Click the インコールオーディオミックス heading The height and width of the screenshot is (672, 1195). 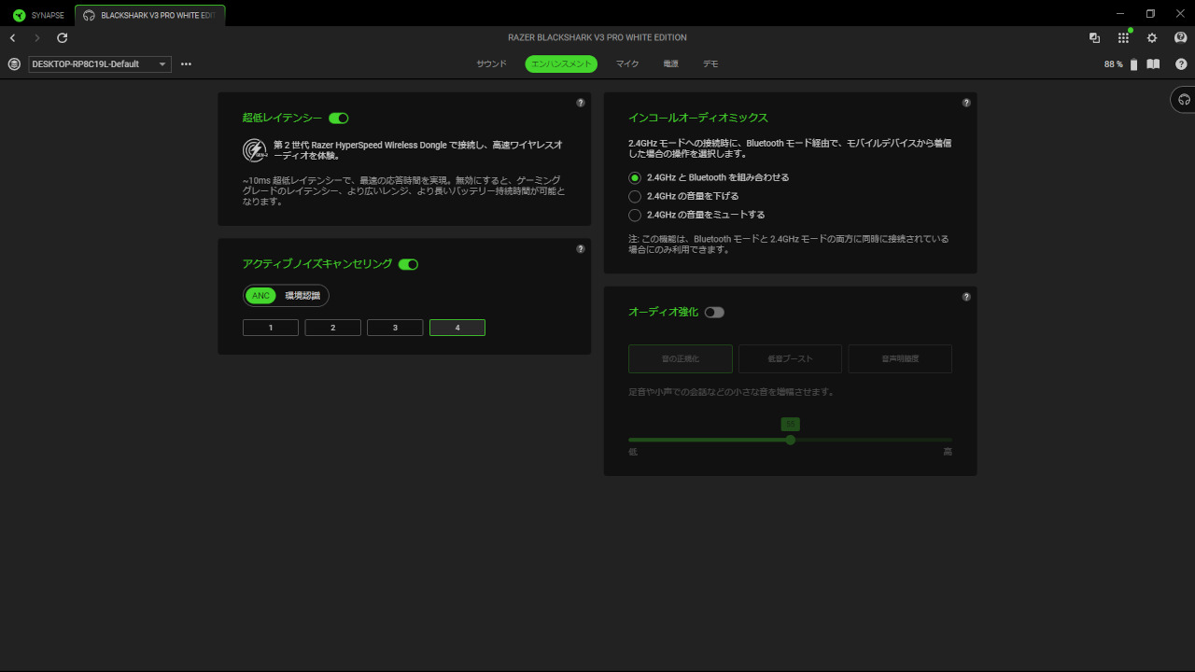pyautogui.click(x=698, y=119)
